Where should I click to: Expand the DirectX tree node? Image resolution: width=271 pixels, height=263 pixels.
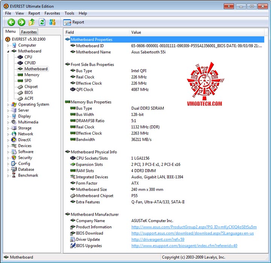pos(8,140)
